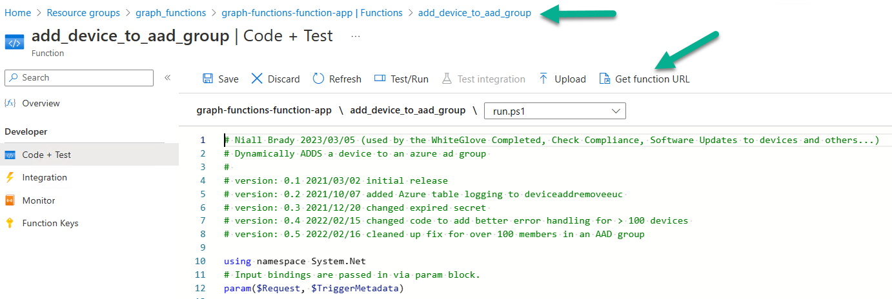
Task: Open graph-functions-function-app | Functions breadcrumb
Action: click(312, 13)
